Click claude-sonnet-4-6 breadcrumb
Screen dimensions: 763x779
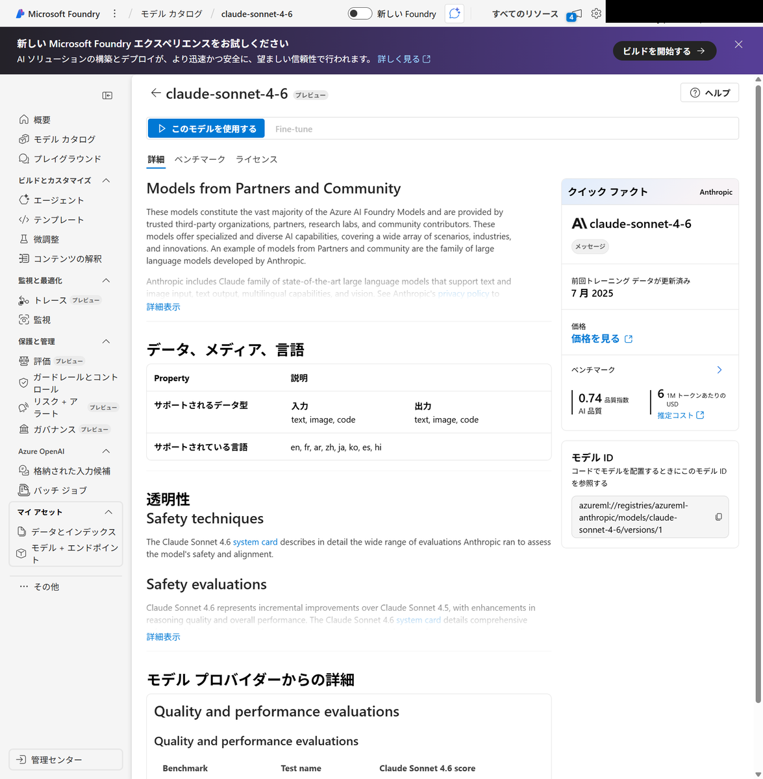(256, 14)
